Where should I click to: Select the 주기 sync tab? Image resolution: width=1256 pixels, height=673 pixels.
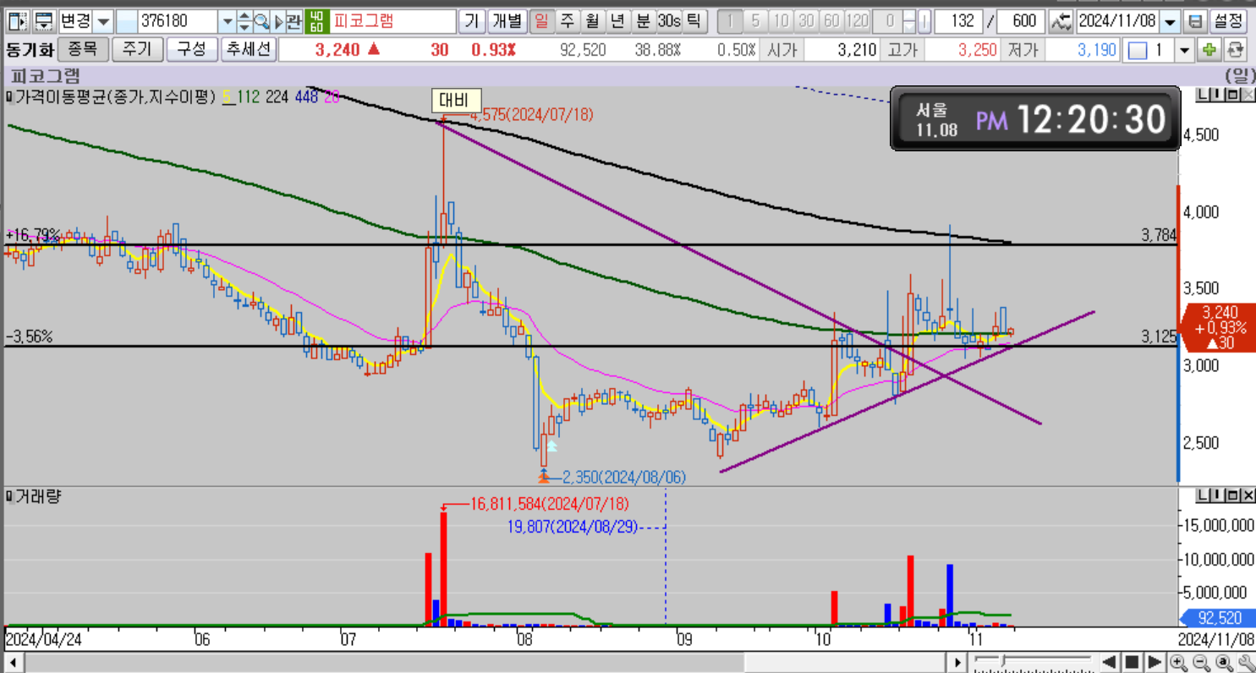pos(137,50)
